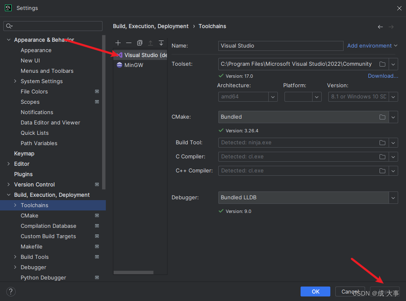Open the Debugger Bundled LLDB dropdown
Image resolution: width=406 pixels, height=301 pixels.
[x=393, y=198]
